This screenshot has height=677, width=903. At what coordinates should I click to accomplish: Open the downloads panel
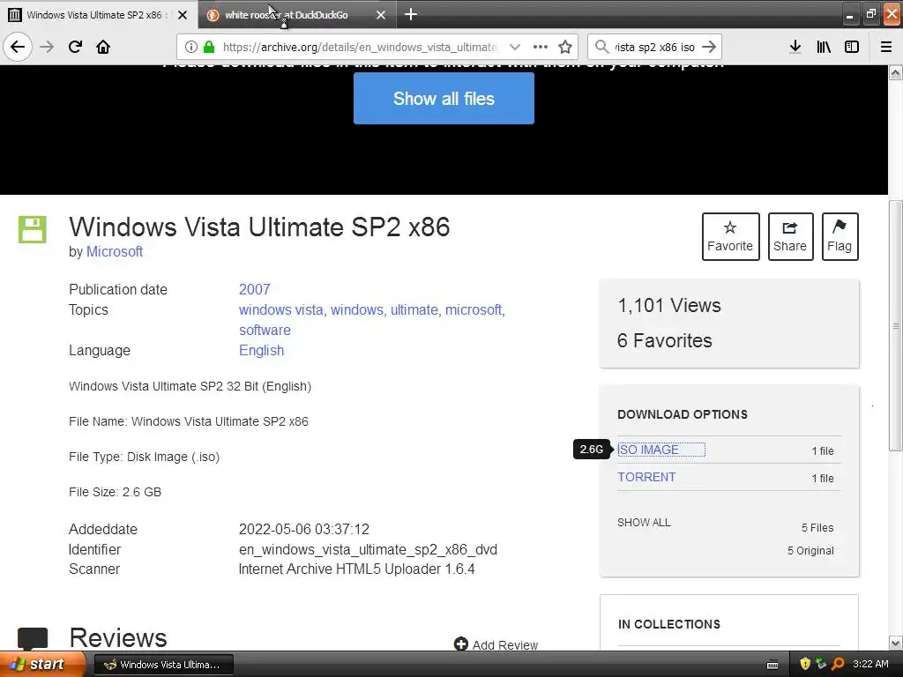click(x=795, y=47)
